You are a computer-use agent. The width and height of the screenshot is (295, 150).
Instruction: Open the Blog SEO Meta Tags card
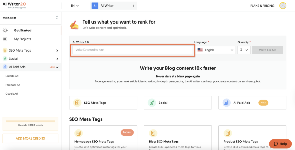178,138
